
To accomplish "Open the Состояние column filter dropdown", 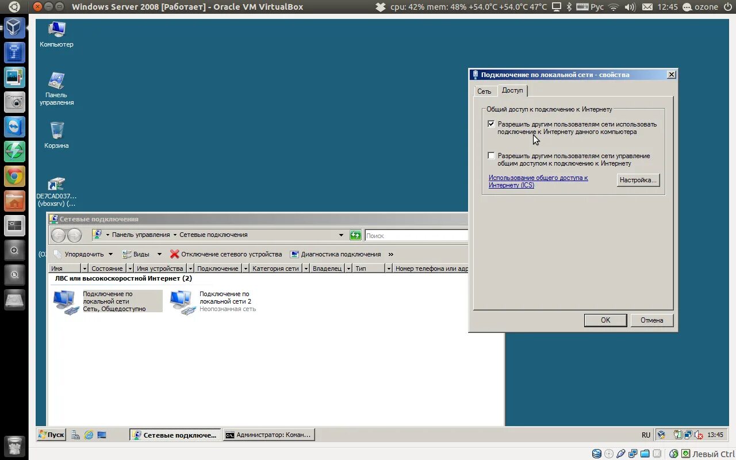I will [x=130, y=269].
